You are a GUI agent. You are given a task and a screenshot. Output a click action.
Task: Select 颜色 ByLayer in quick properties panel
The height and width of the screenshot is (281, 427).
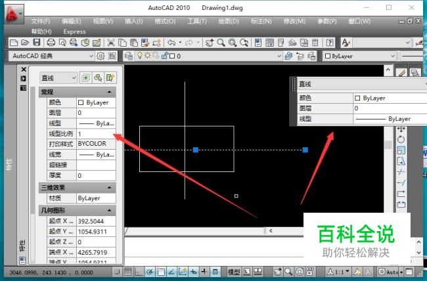[390, 98]
